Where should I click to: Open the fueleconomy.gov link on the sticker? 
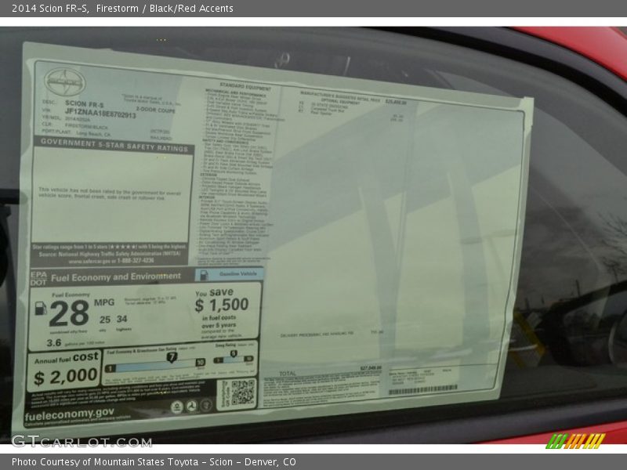[69, 414]
